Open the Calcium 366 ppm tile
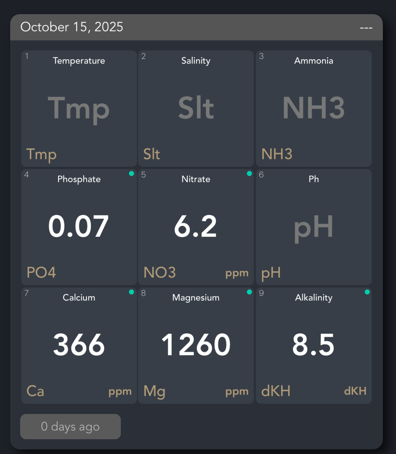 79,345
